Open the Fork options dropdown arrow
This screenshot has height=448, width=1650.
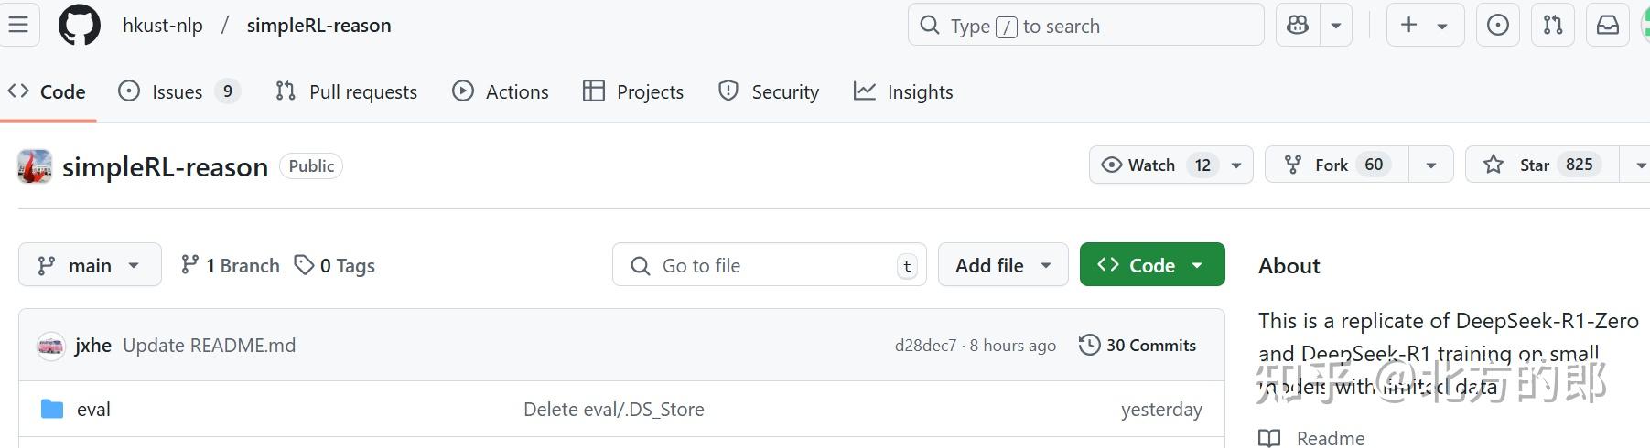coord(1430,165)
